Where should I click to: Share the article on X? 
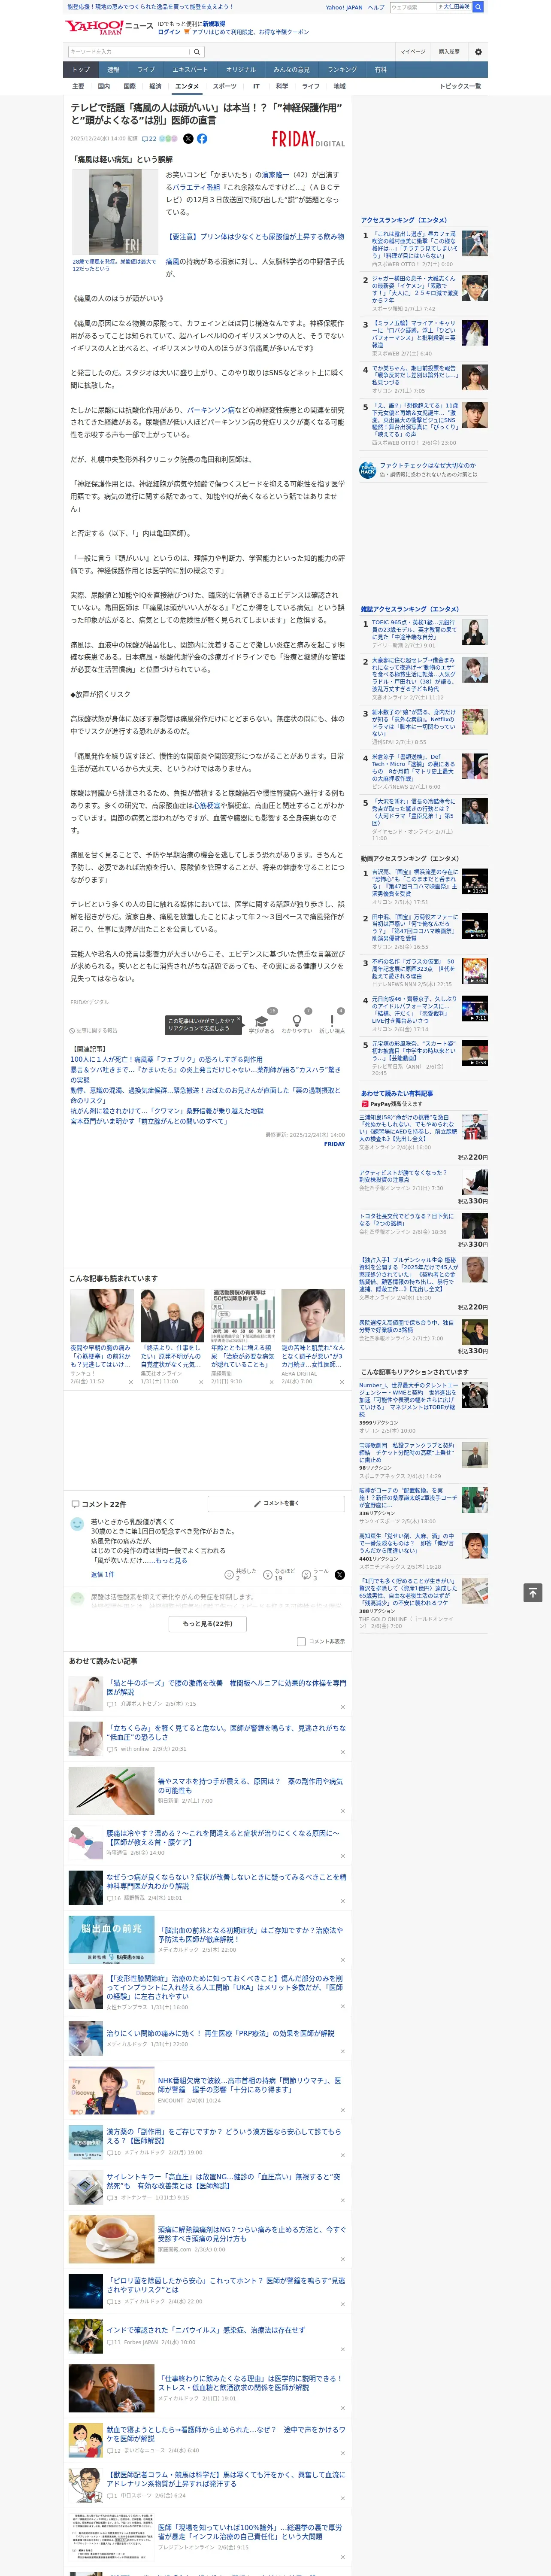[188, 139]
